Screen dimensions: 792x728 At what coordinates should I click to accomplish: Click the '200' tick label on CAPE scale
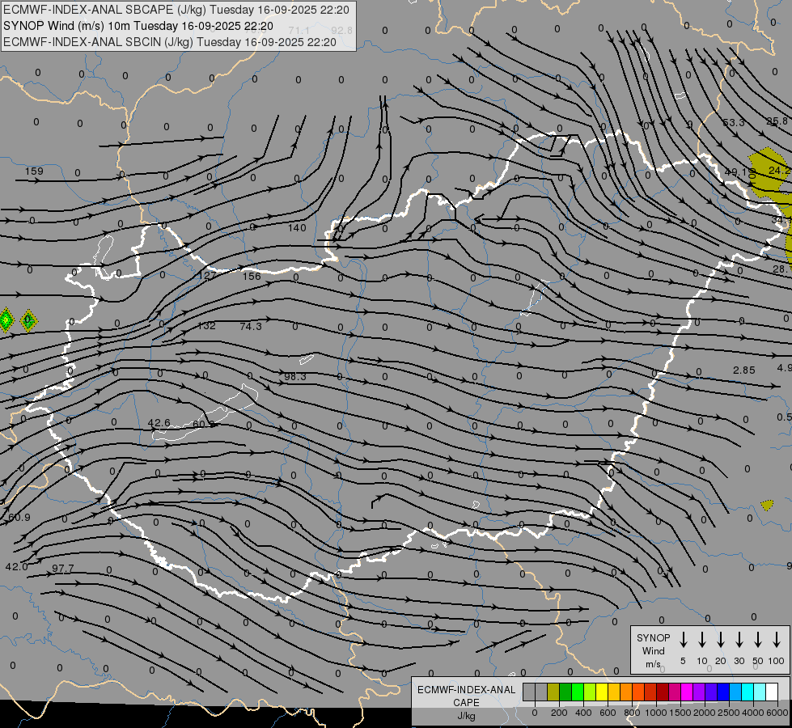(x=559, y=713)
